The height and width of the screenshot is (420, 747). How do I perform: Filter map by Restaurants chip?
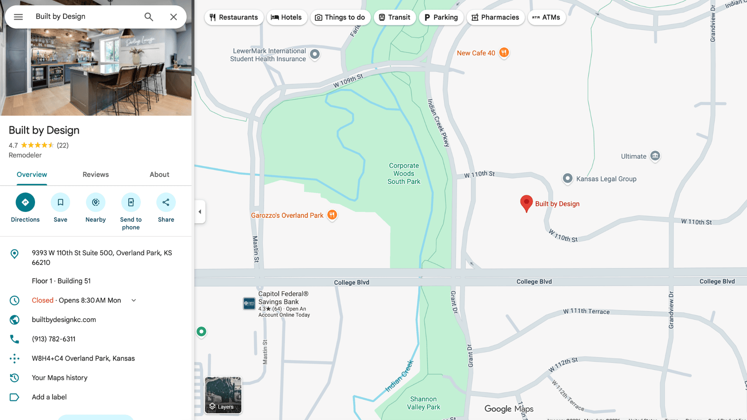(x=233, y=17)
